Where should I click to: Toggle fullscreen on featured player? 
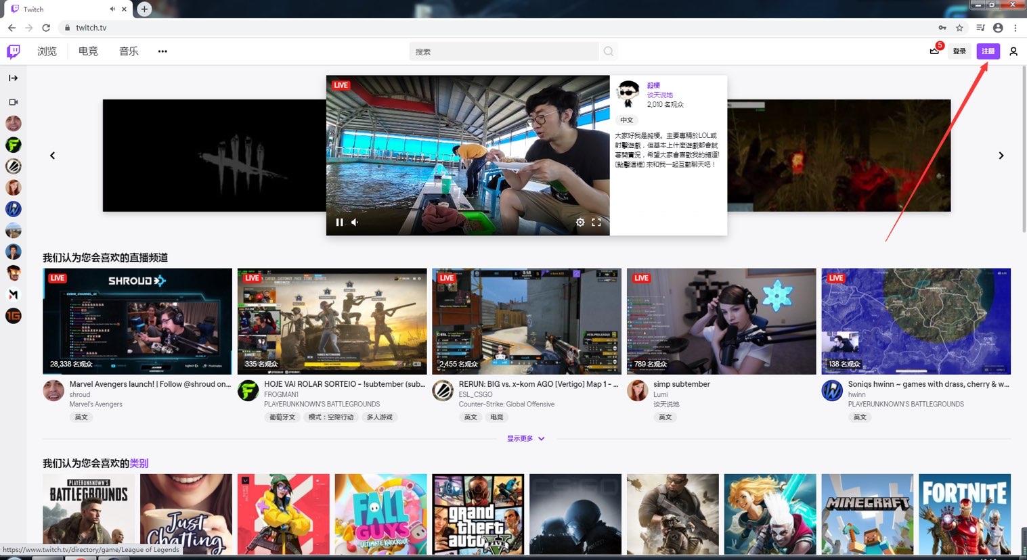596,222
